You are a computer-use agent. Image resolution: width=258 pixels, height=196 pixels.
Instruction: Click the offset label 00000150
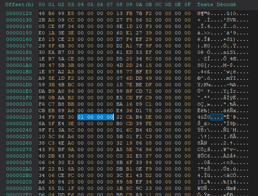19,33
